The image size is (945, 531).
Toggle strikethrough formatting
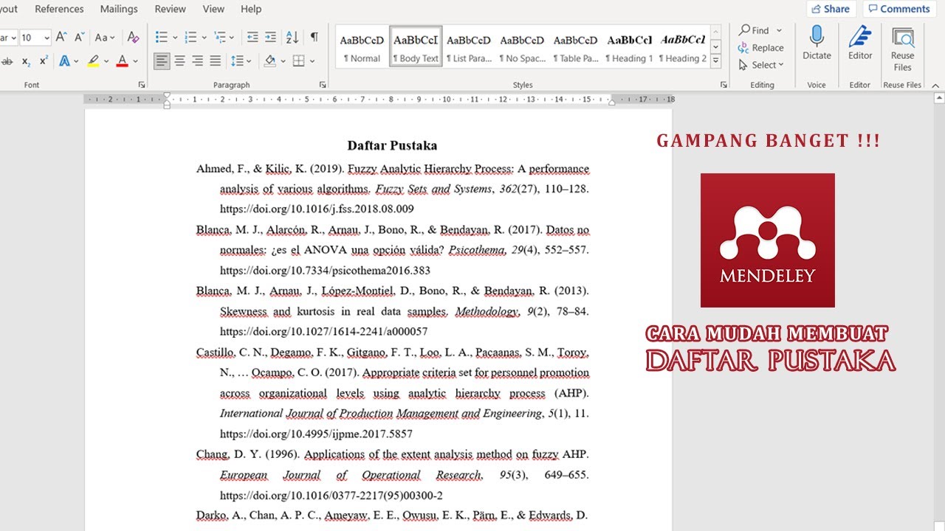7,61
